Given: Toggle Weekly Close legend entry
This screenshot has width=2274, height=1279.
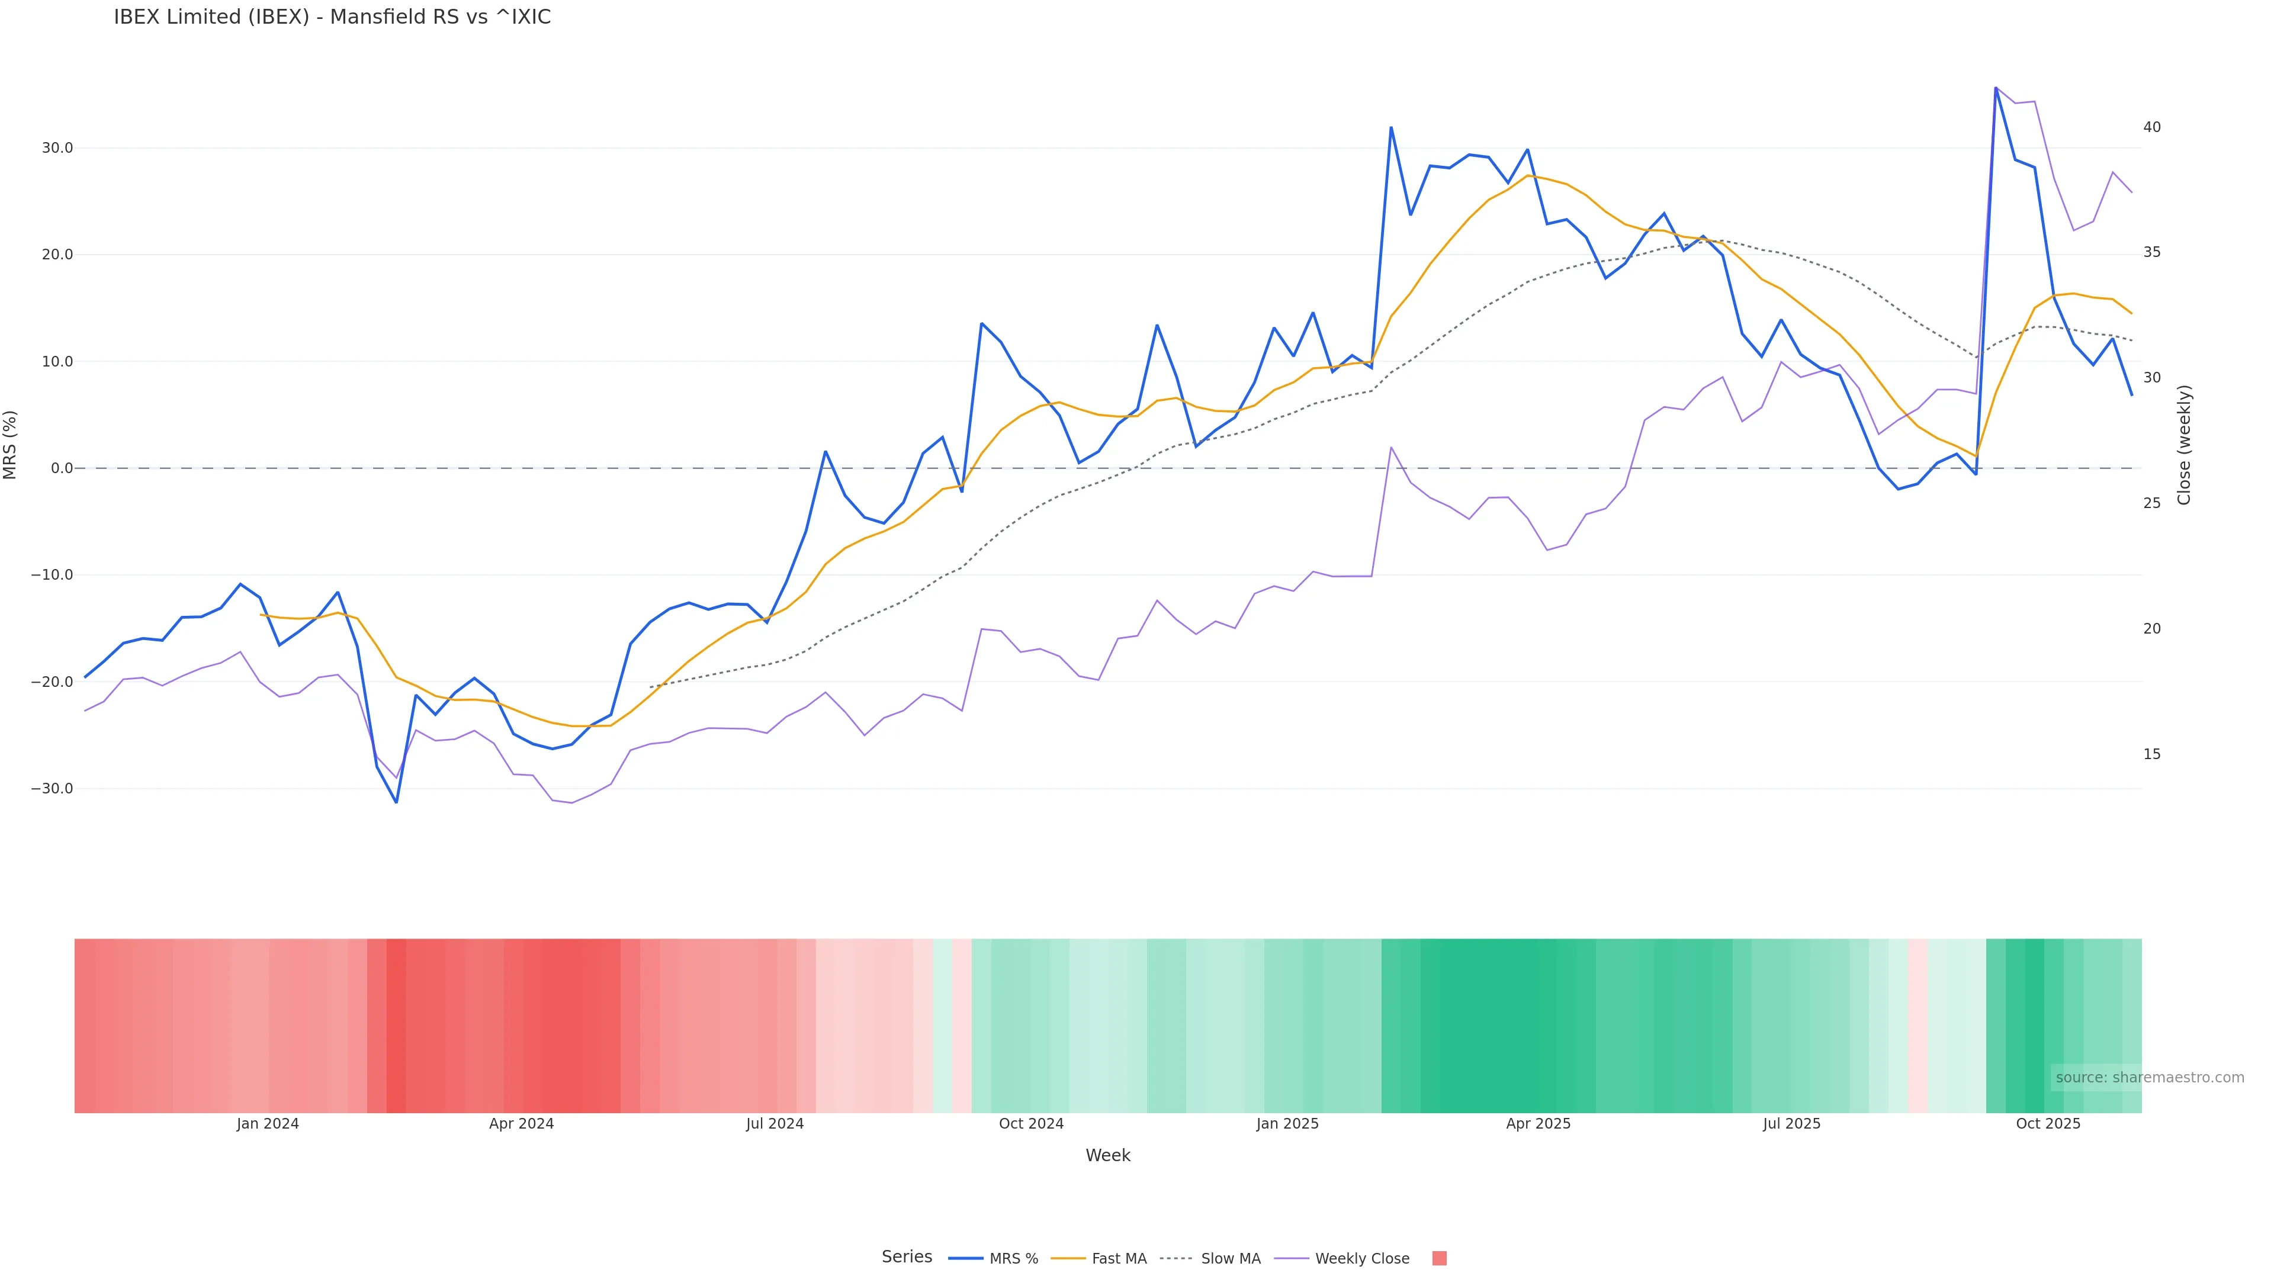Looking at the screenshot, I should [1361, 1259].
